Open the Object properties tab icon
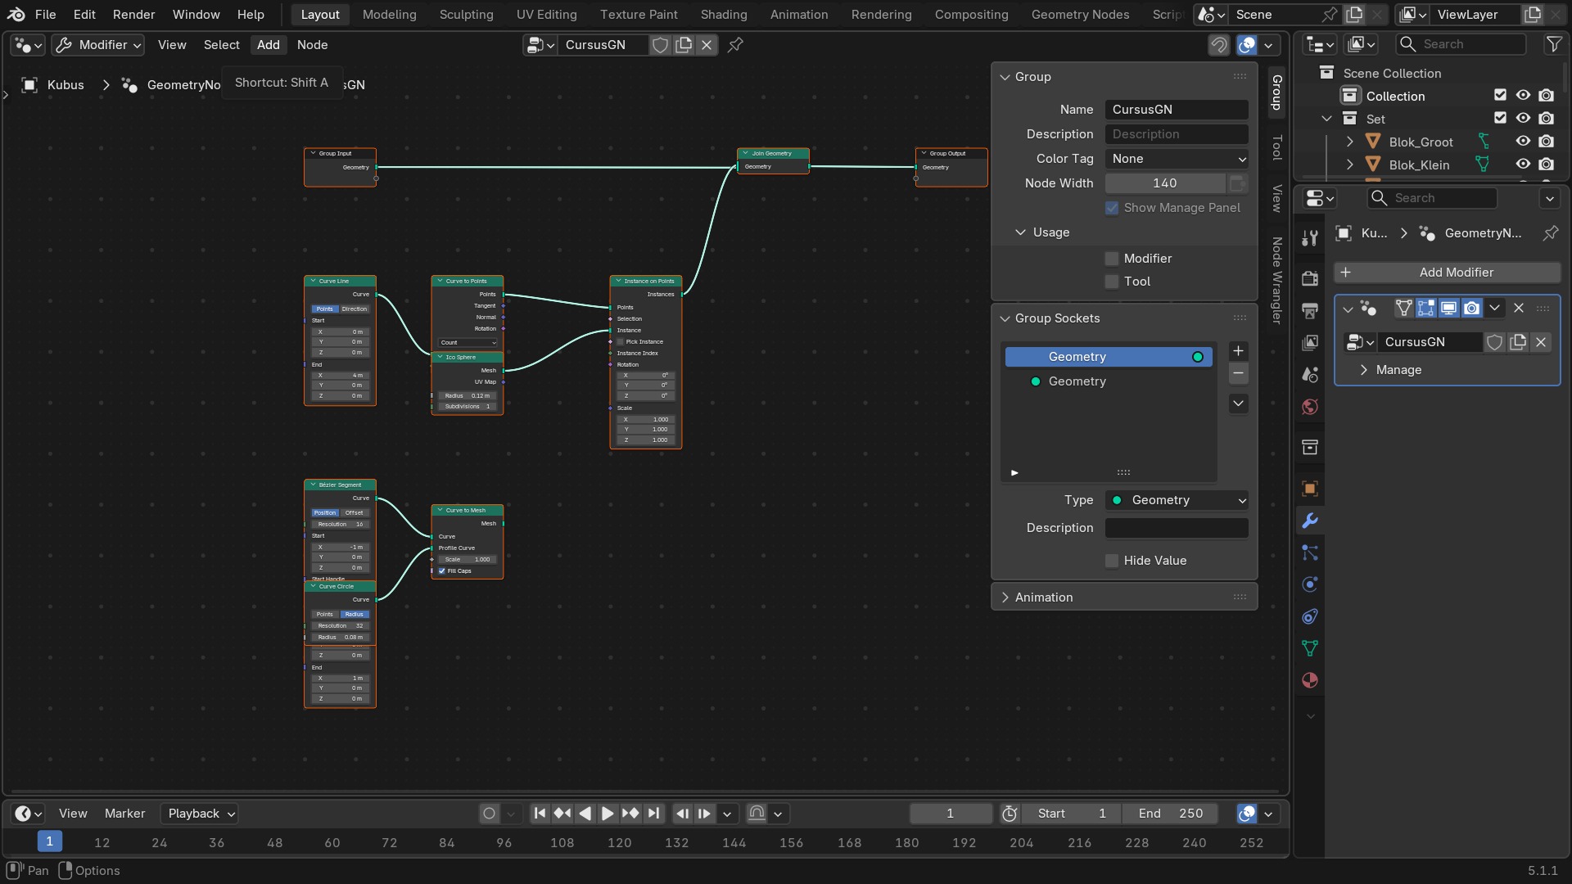1572x884 pixels. click(x=1310, y=489)
